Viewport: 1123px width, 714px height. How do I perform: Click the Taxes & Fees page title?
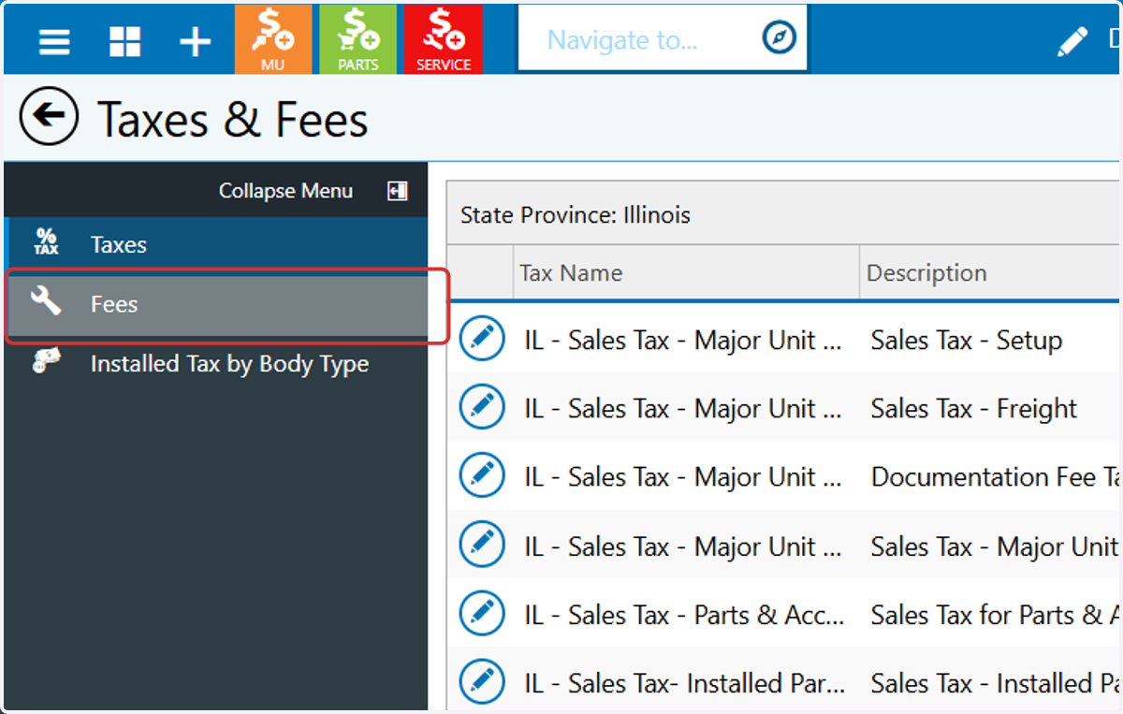tap(233, 120)
